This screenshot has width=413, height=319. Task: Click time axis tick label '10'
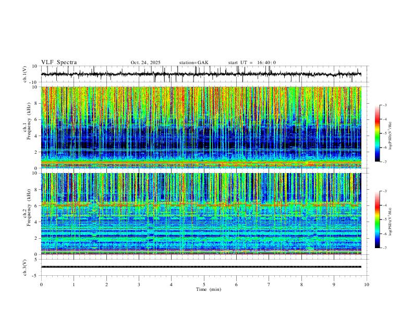click(x=367, y=285)
